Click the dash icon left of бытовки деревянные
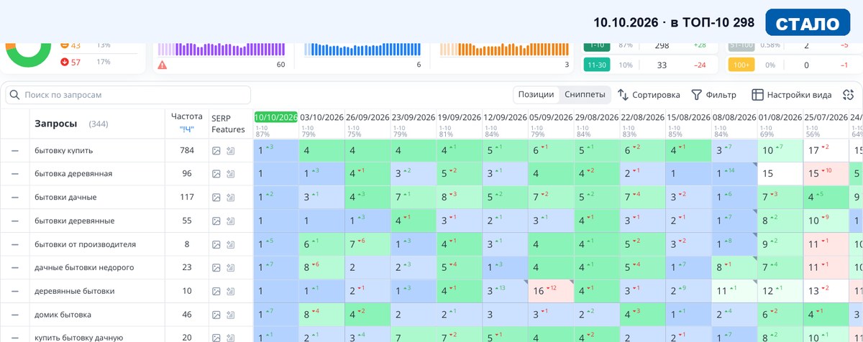The image size is (863, 342). [x=14, y=221]
